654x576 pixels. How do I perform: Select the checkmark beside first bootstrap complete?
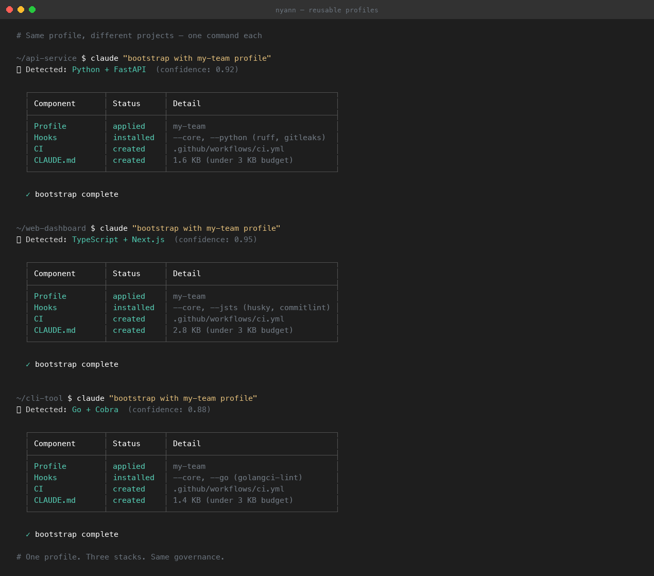(x=28, y=194)
